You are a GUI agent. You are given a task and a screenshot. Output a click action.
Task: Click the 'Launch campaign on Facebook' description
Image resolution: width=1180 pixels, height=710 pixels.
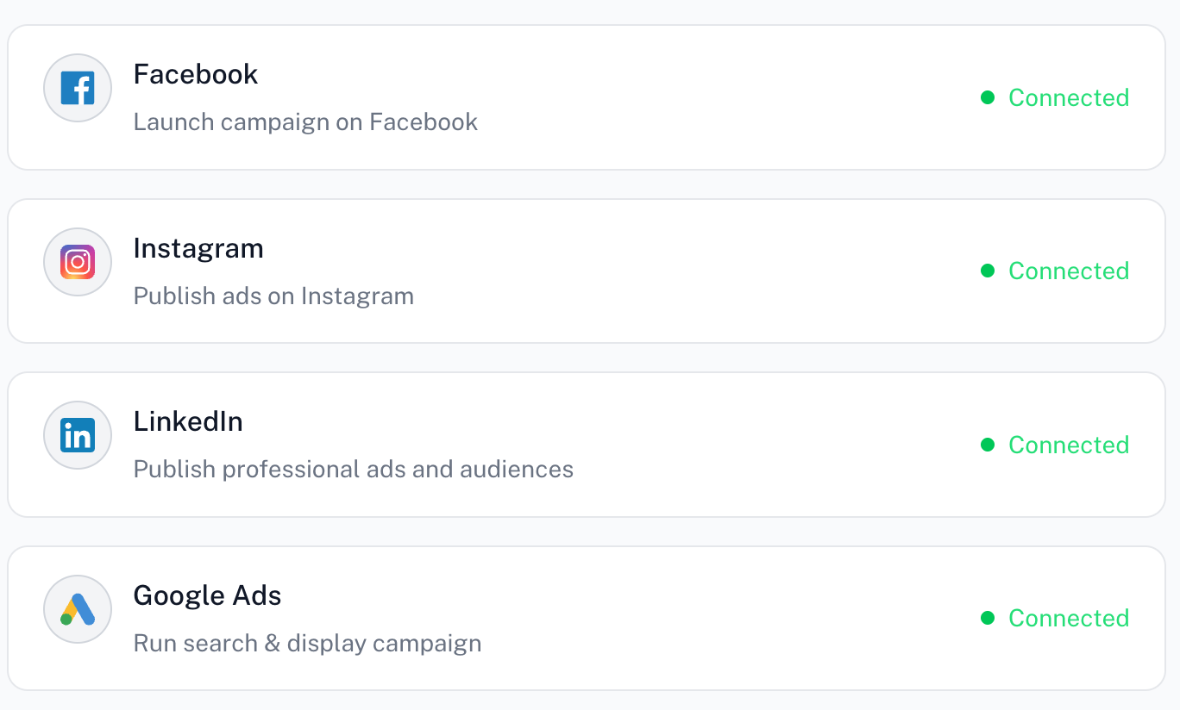305,121
